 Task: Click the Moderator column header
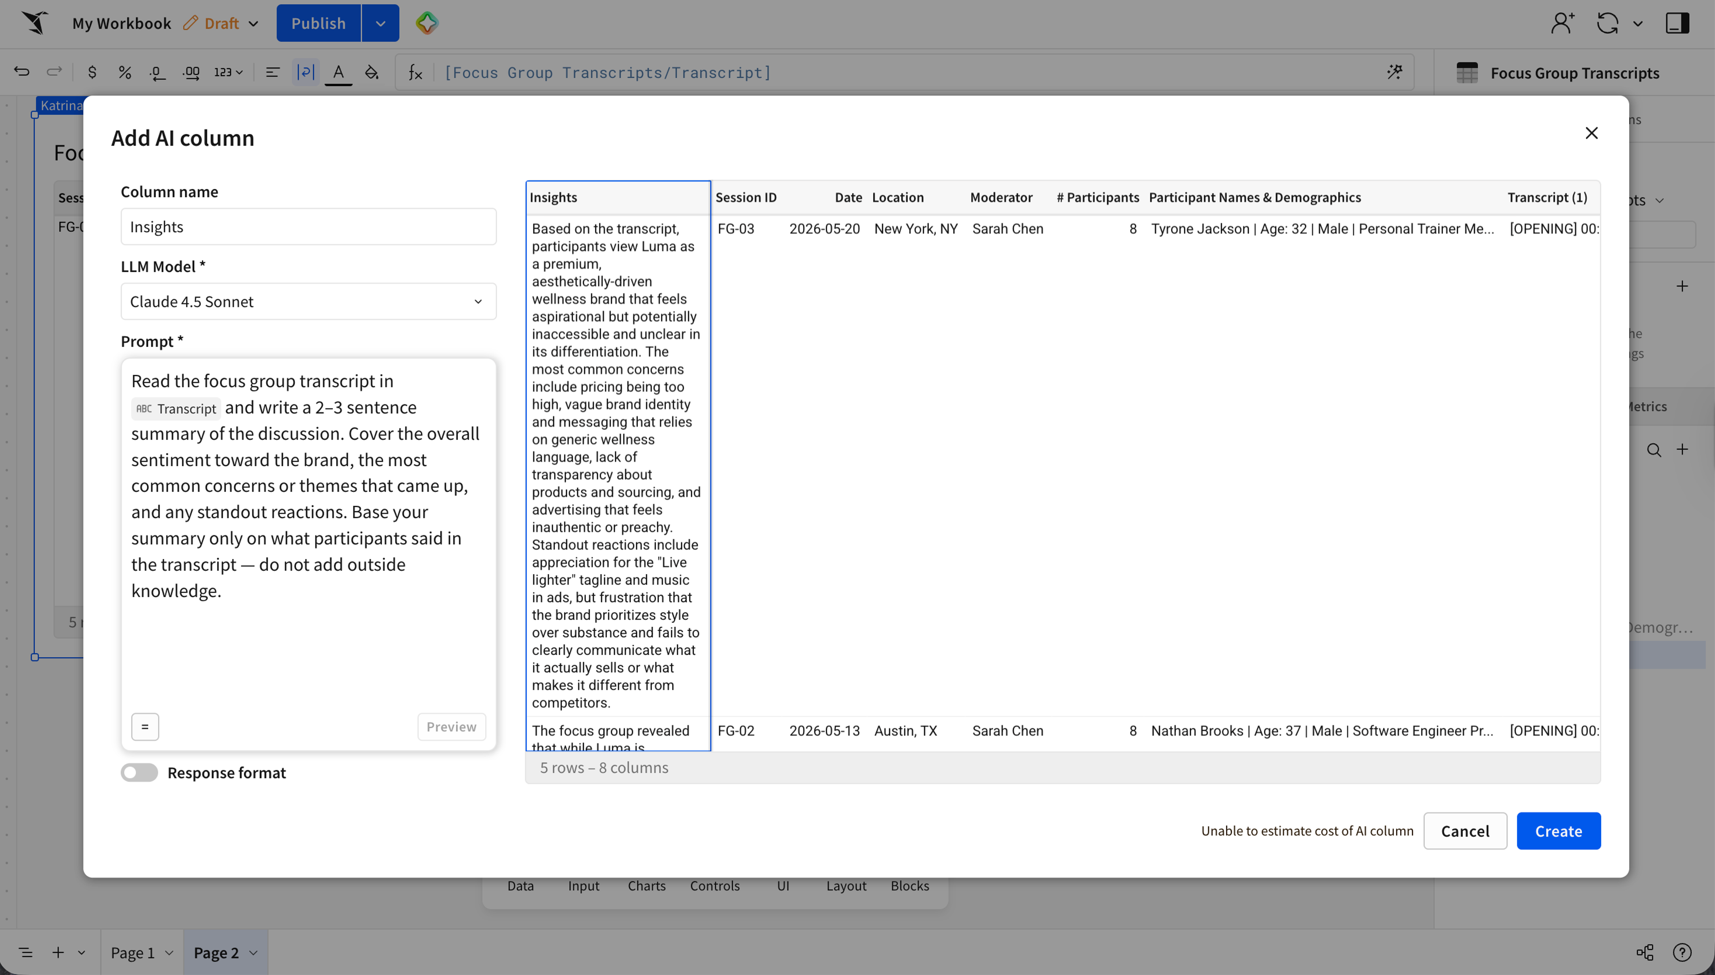pos(1001,198)
